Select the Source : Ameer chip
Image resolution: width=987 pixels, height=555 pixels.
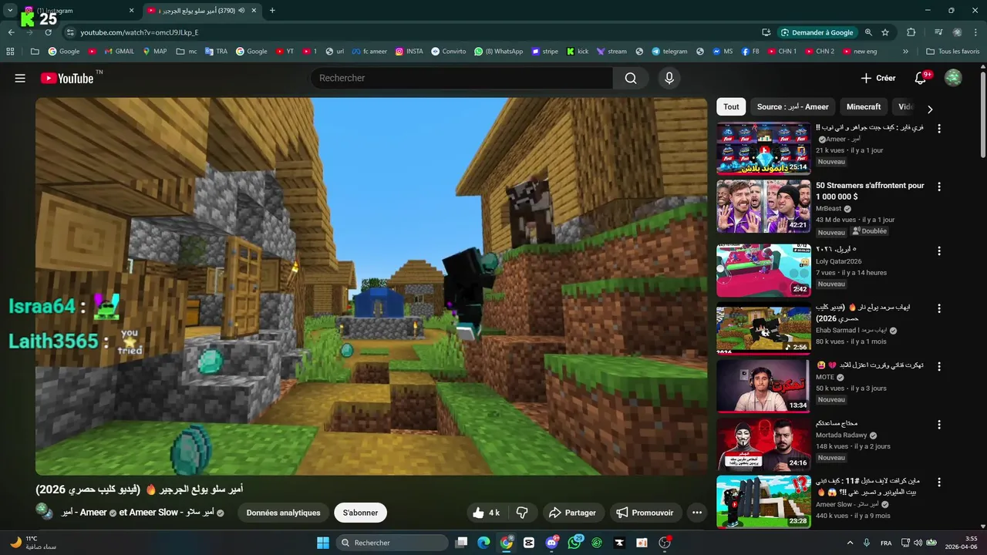(x=793, y=107)
